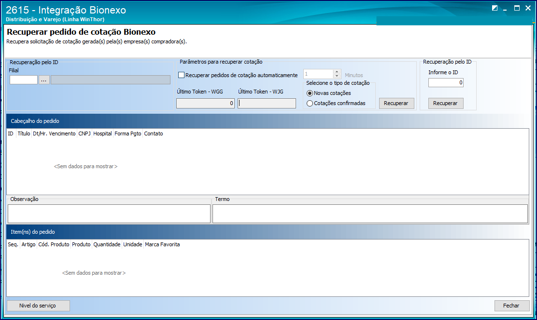Viewport: 537px width, 320px height.
Task: Click the disabled Filial description field
Action: [x=111, y=80]
